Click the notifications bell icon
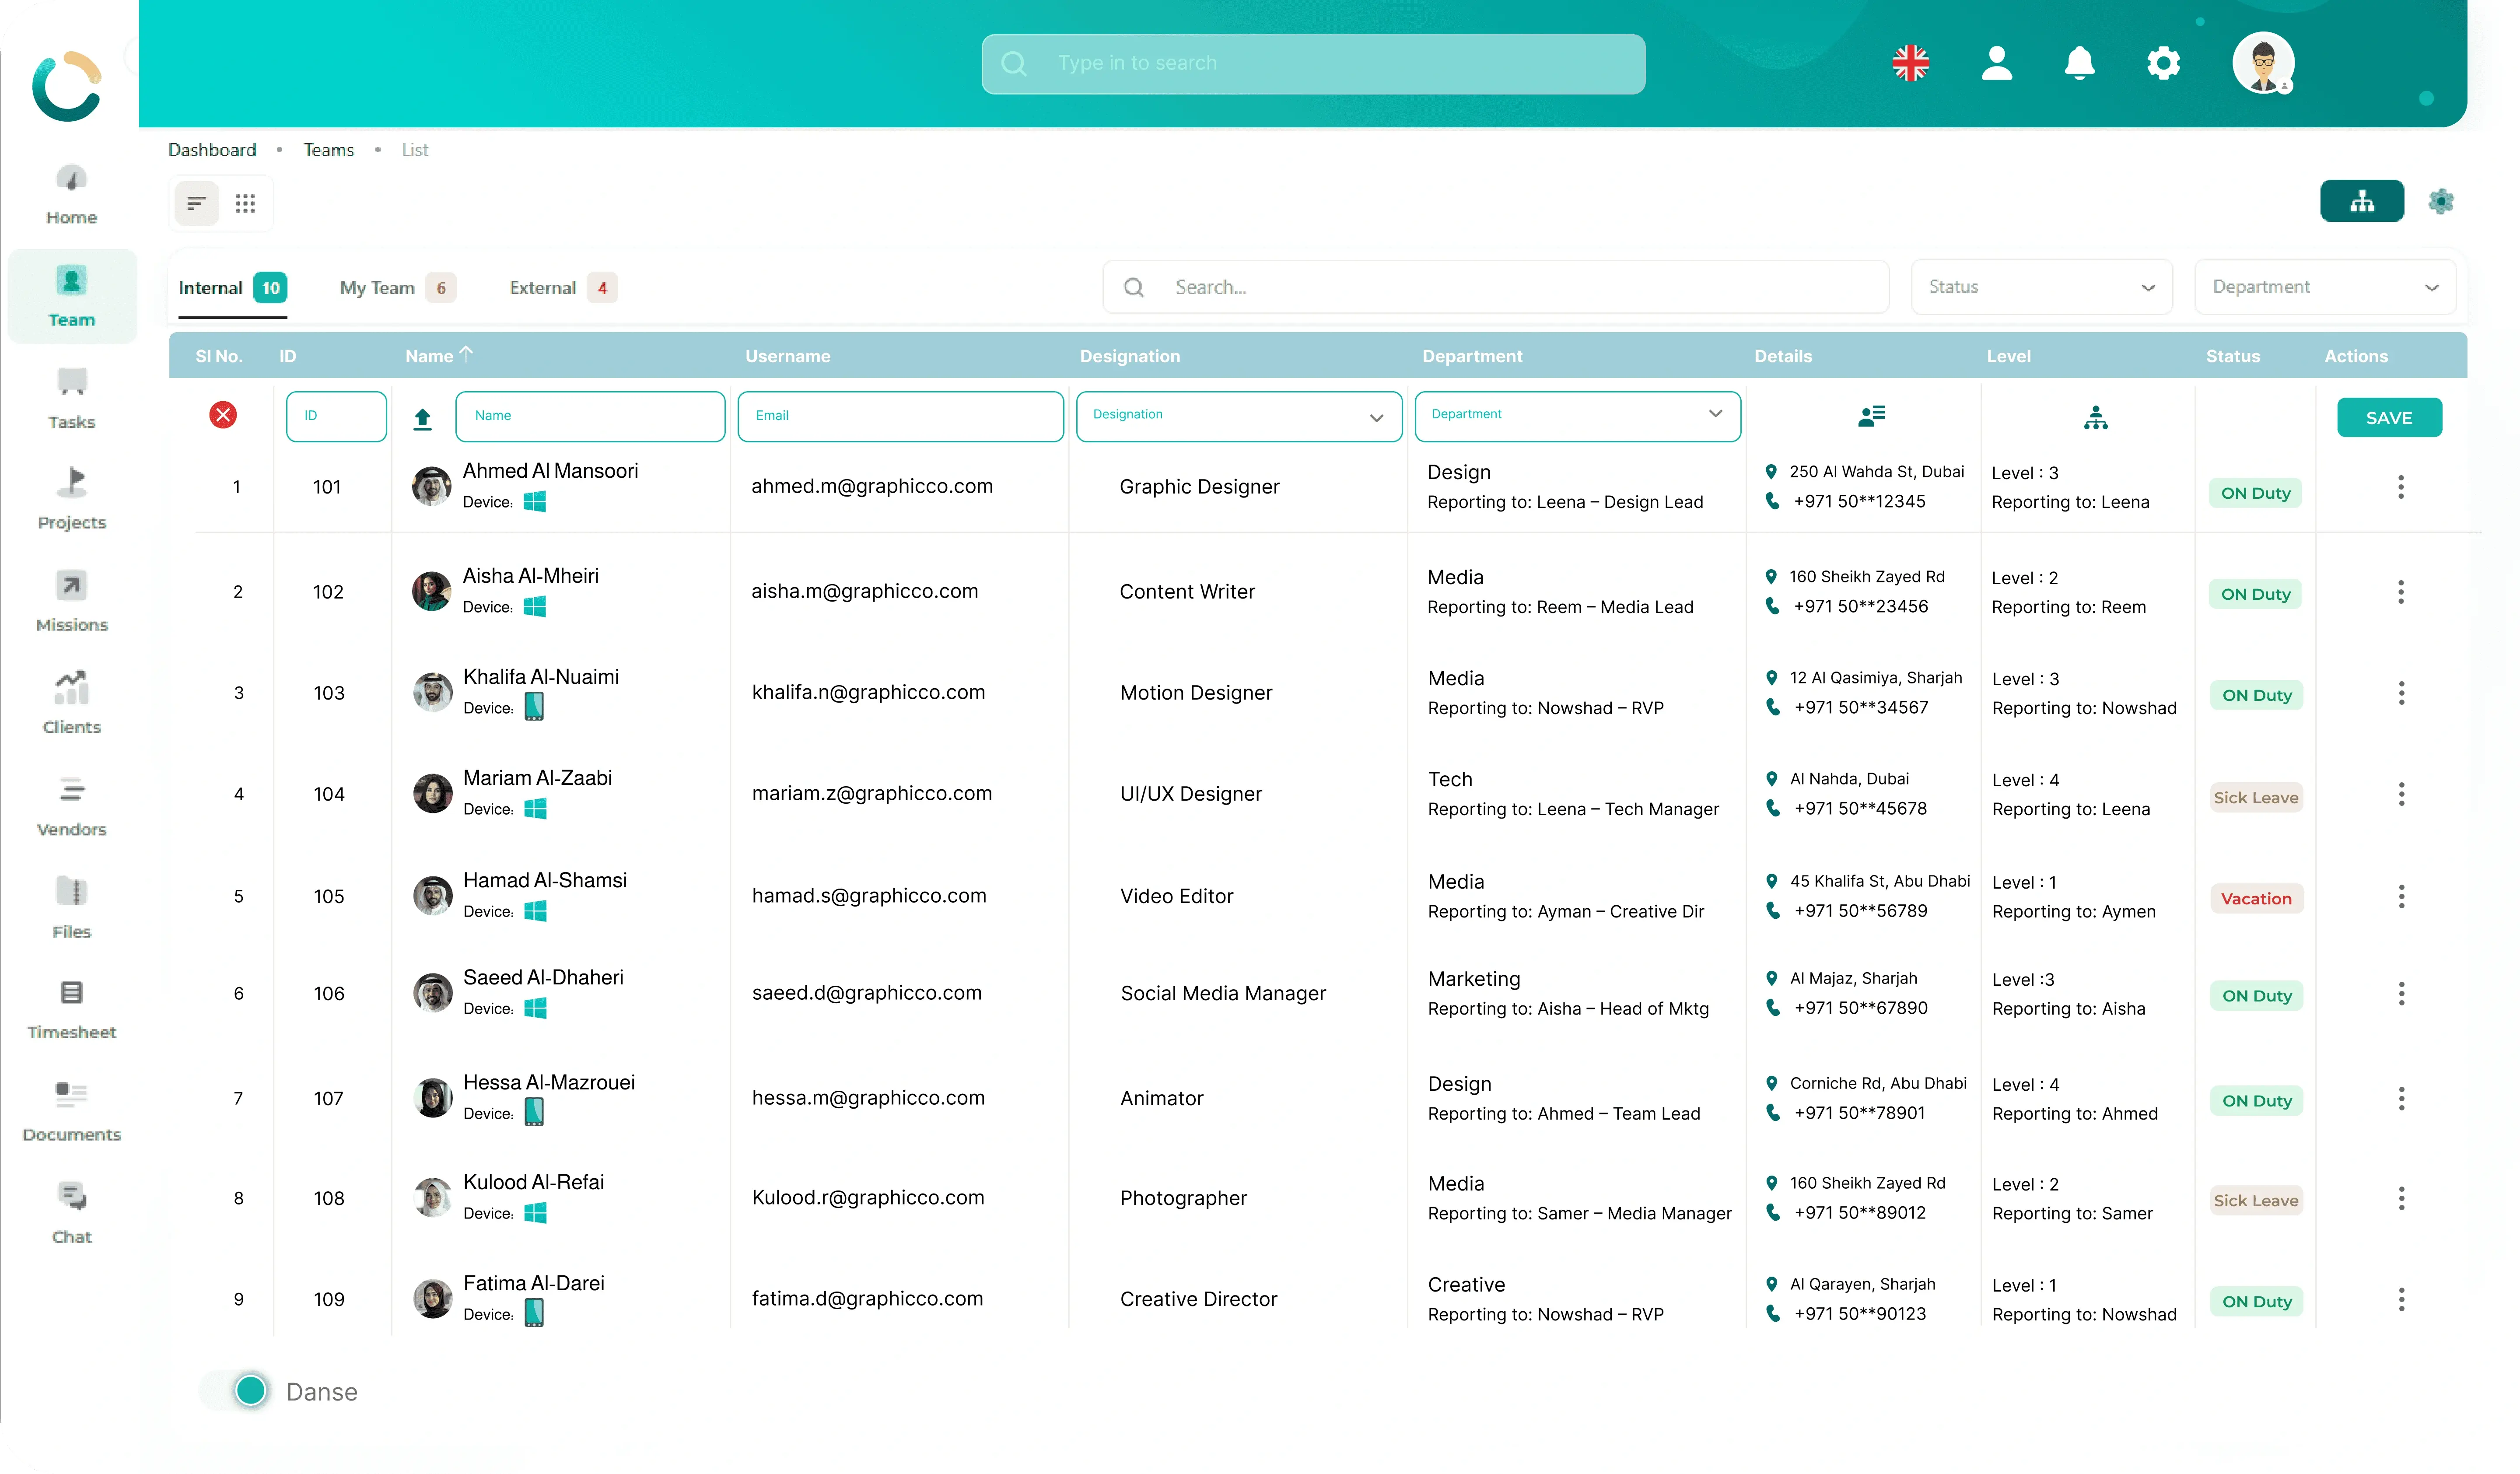2520x1474 pixels. 2079,64
